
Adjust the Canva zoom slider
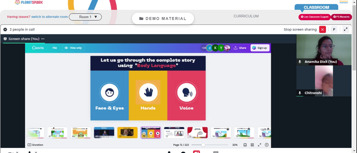click(203, 145)
